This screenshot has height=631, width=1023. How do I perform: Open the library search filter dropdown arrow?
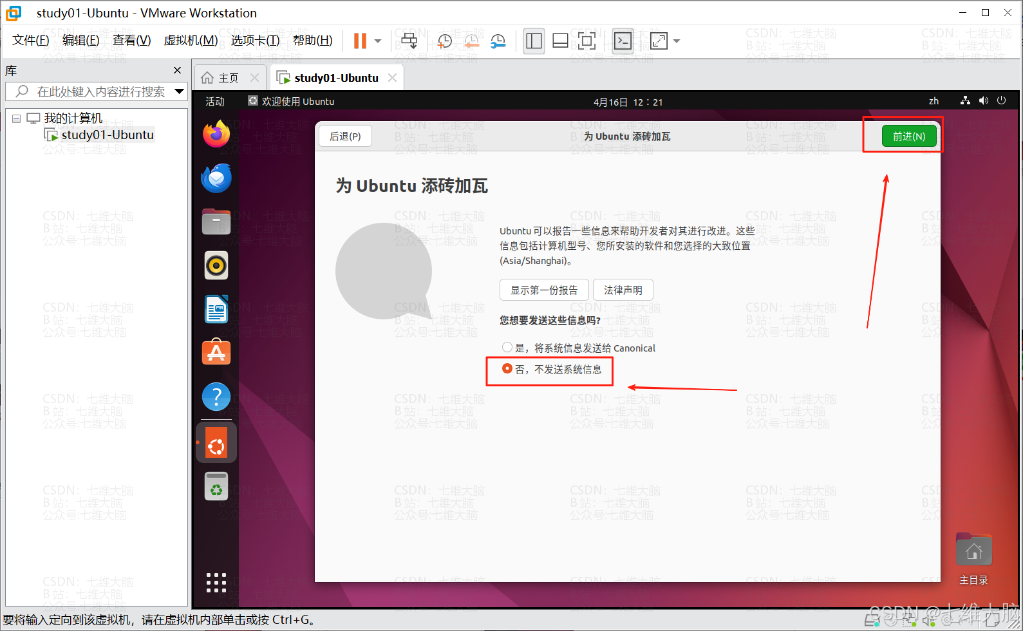(180, 91)
